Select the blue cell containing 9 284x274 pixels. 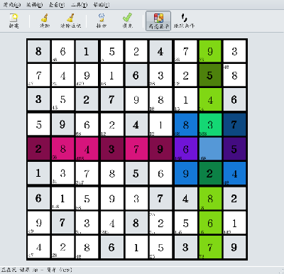pyautogui.click(x=186, y=173)
